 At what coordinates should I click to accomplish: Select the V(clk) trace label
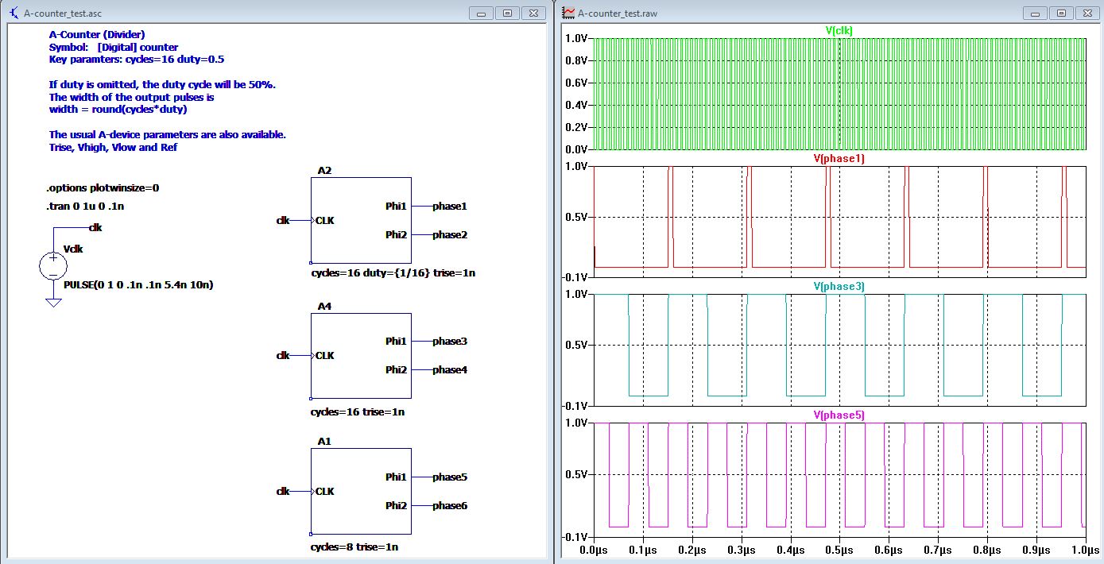(x=838, y=31)
